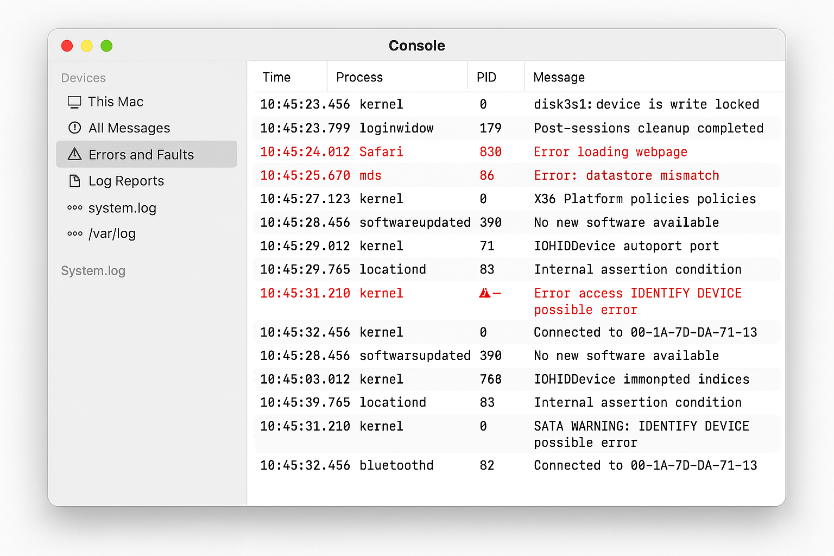Screen dimensions: 834x556
Task: Select message 'disk3s1: device is write locked'
Action: [646, 104]
